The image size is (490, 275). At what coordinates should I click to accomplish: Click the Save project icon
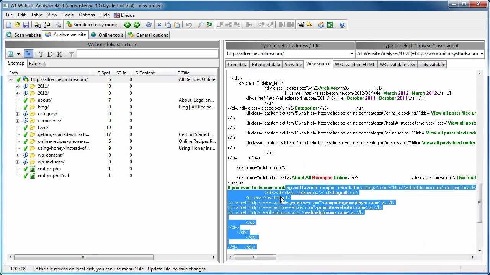tap(26, 25)
